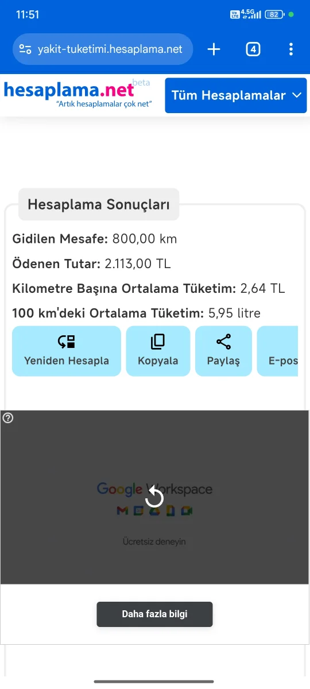Tap the Yeniden Hesapla button label

(67, 361)
